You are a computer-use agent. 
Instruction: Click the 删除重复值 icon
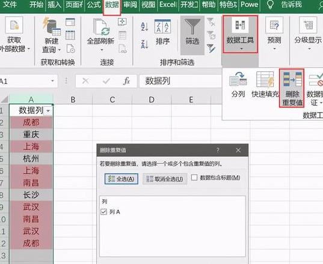[292, 88]
